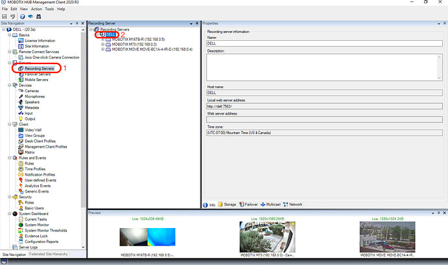Click the Save toolbar icon
Viewport: 448px width, 265px height.
[x=5, y=17]
